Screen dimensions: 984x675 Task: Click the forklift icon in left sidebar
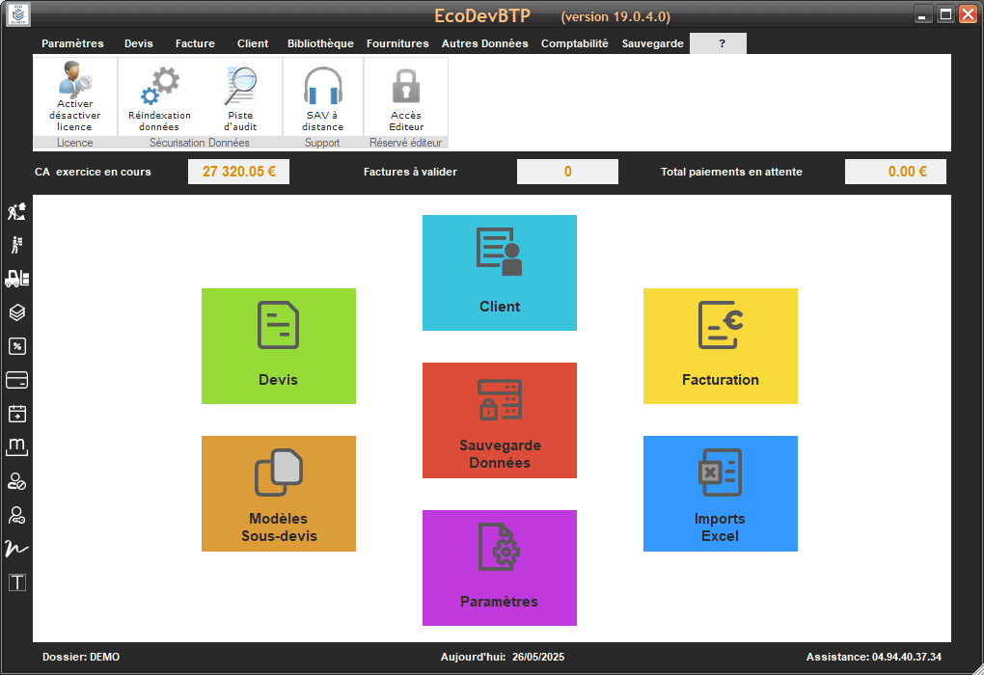[x=17, y=279]
